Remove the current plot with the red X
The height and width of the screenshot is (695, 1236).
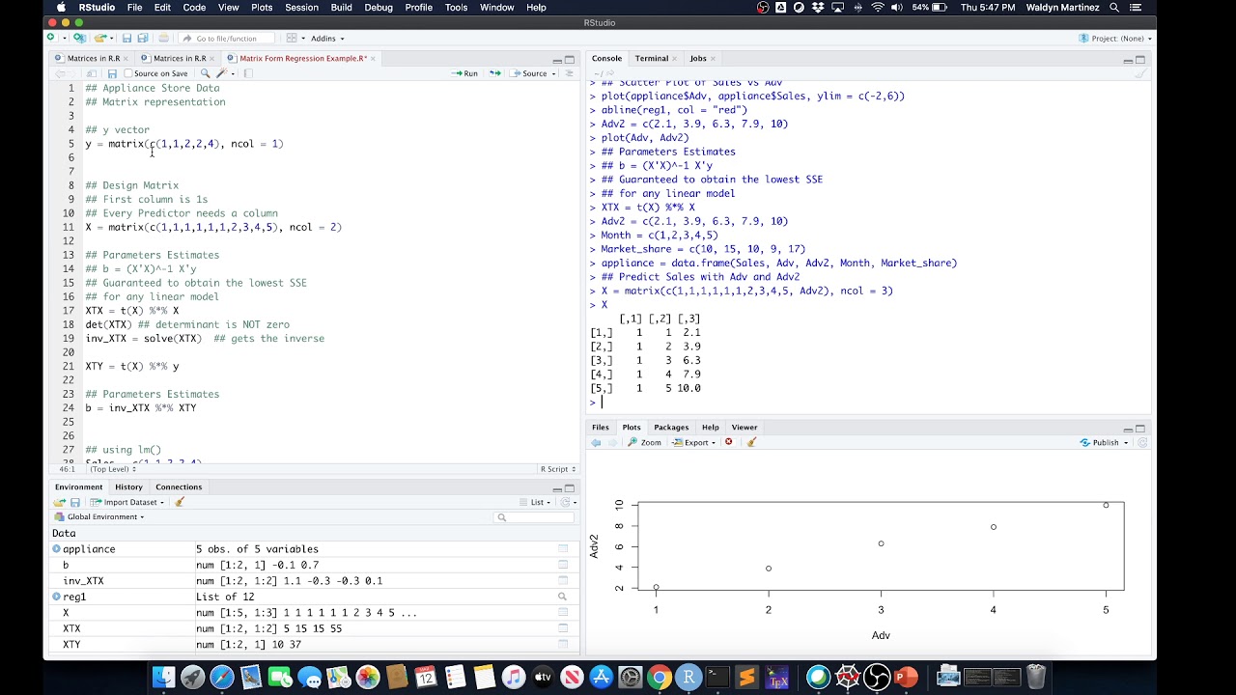[729, 442]
